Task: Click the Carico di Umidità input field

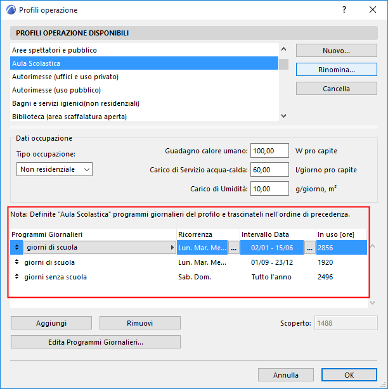Action: [269, 189]
